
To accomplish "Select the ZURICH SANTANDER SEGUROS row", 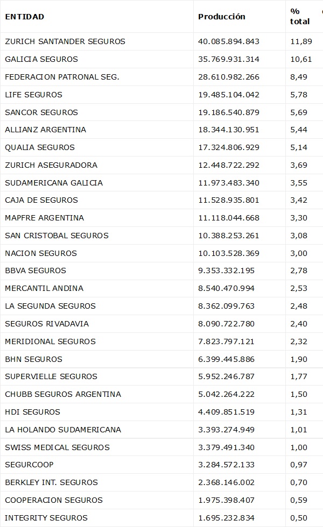I will pos(65,41).
